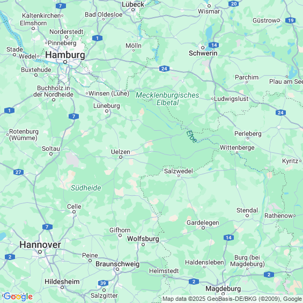This screenshot has width=303, height=303.
Task: Click the A39 highway shield above Salzgitter
Action: click(103, 283)
